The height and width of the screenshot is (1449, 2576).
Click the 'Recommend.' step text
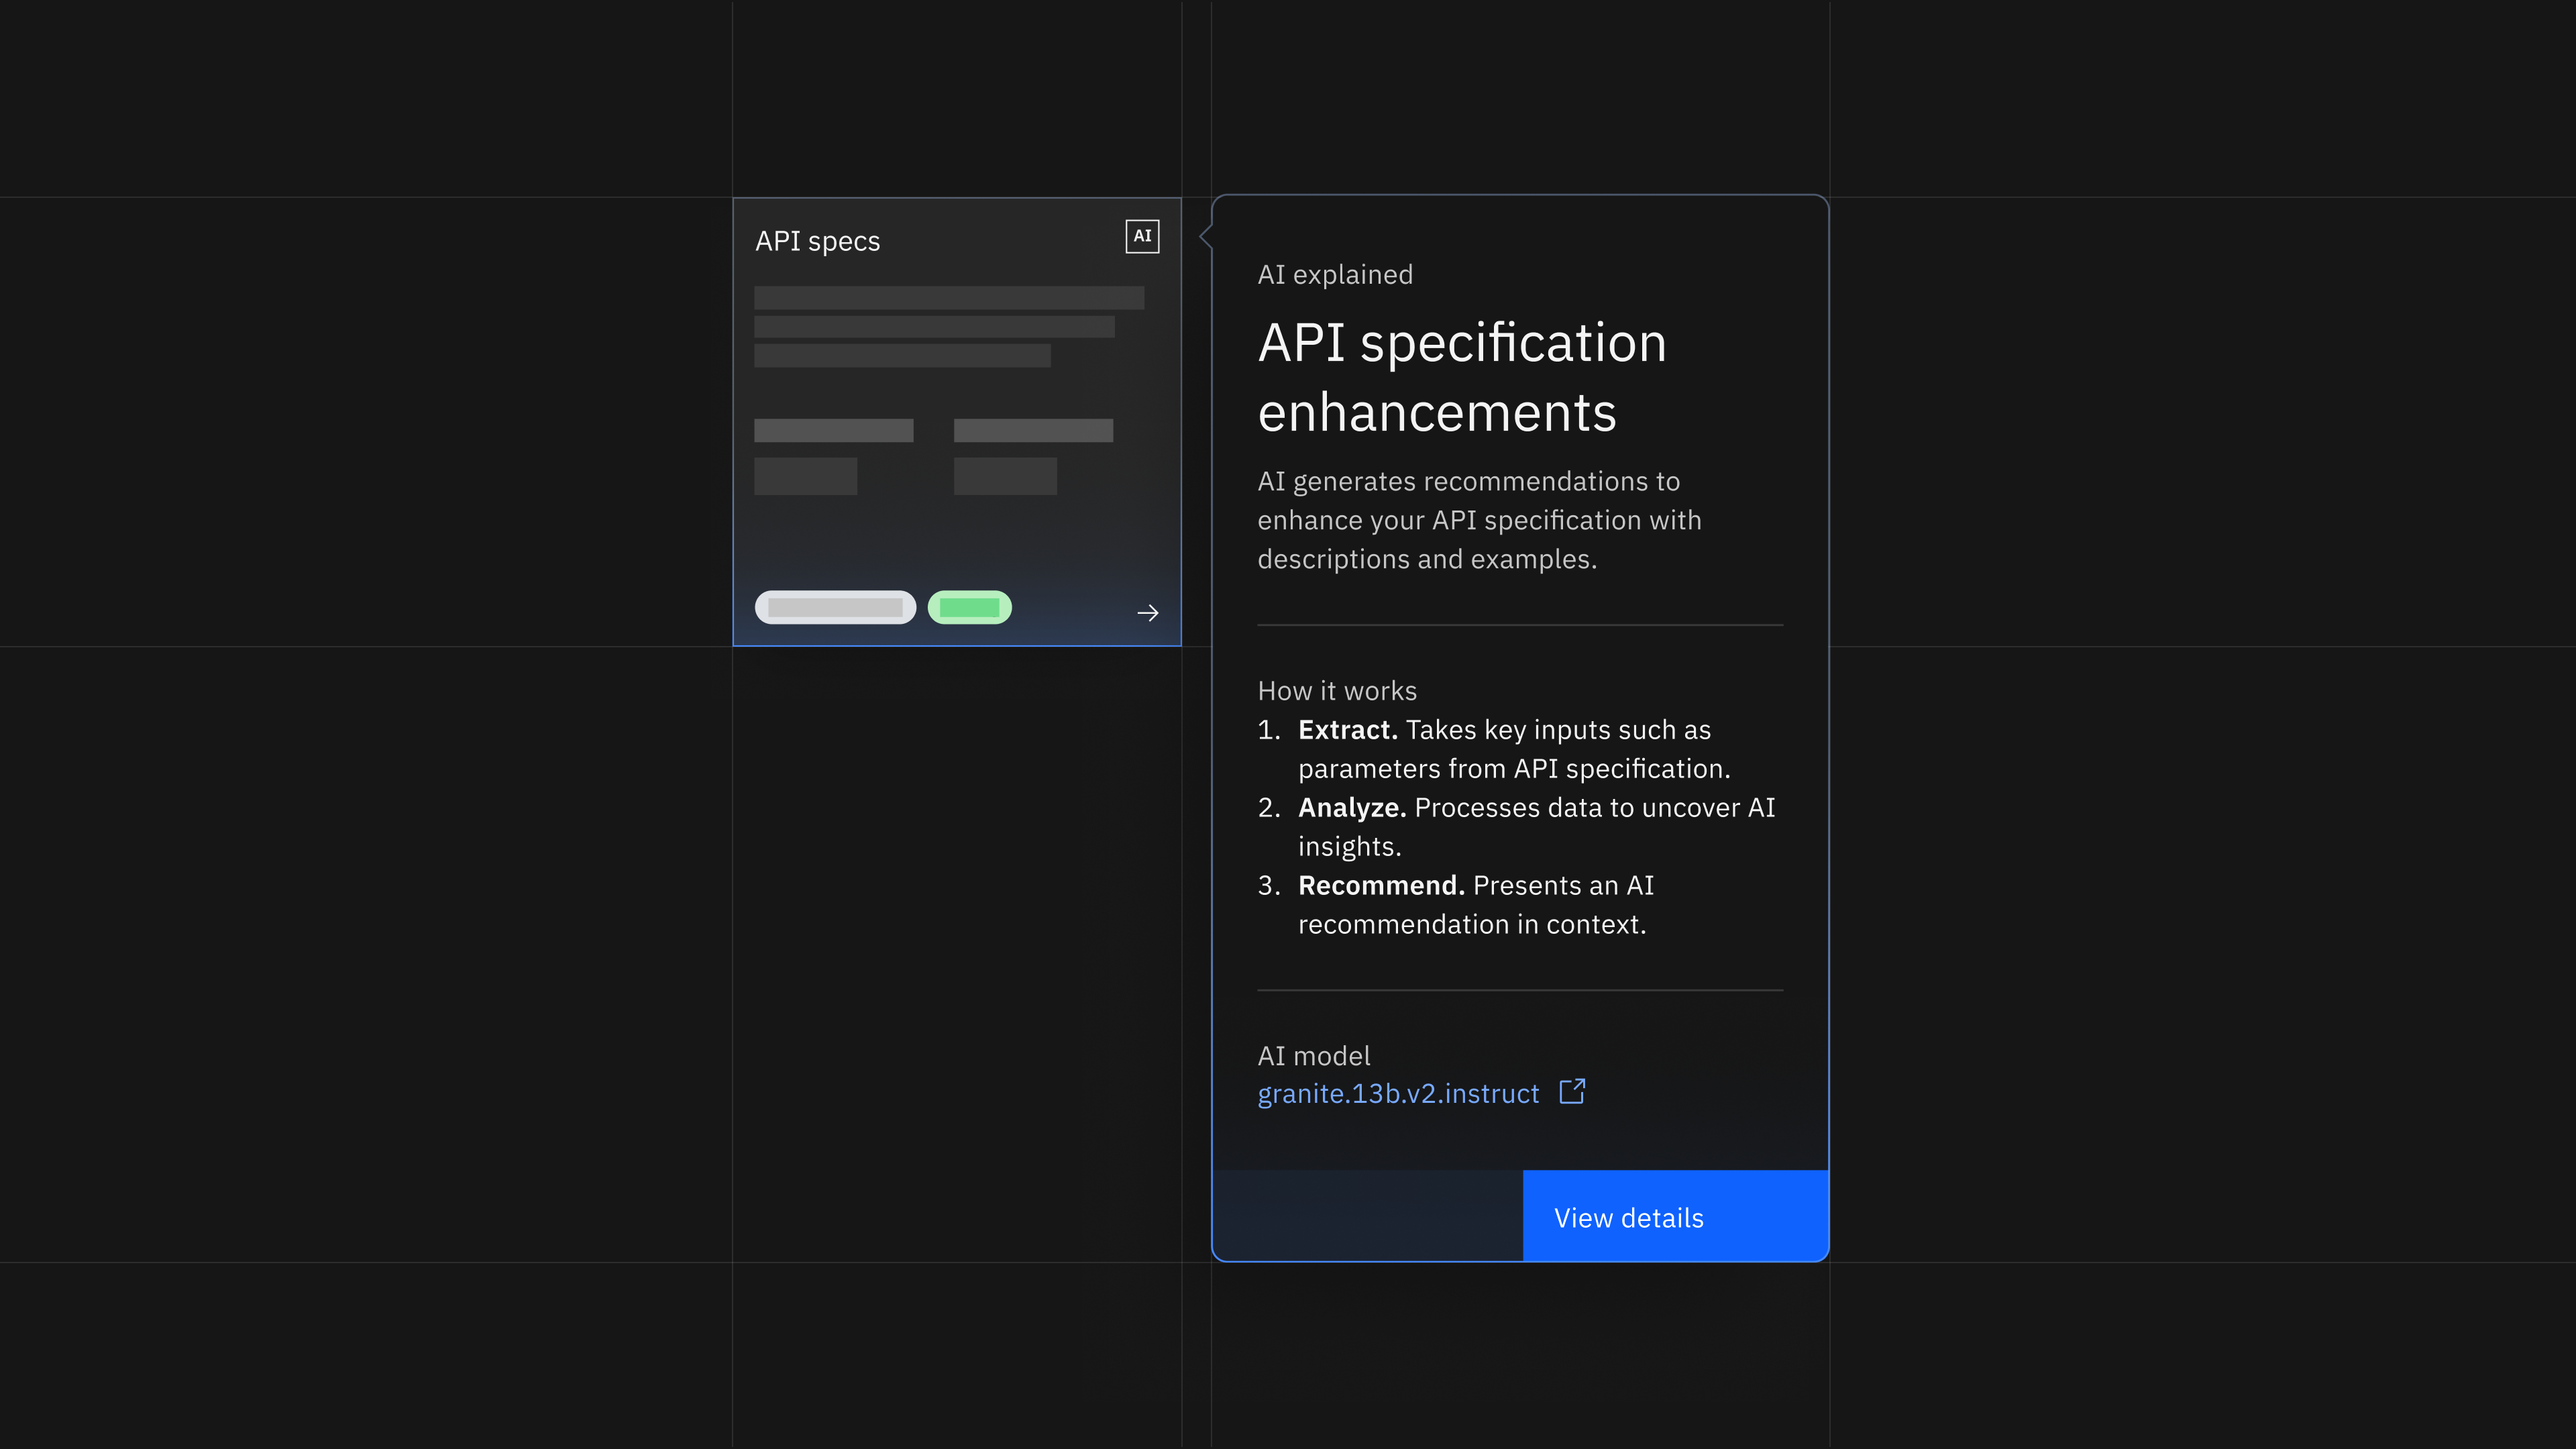point(1381,886)
